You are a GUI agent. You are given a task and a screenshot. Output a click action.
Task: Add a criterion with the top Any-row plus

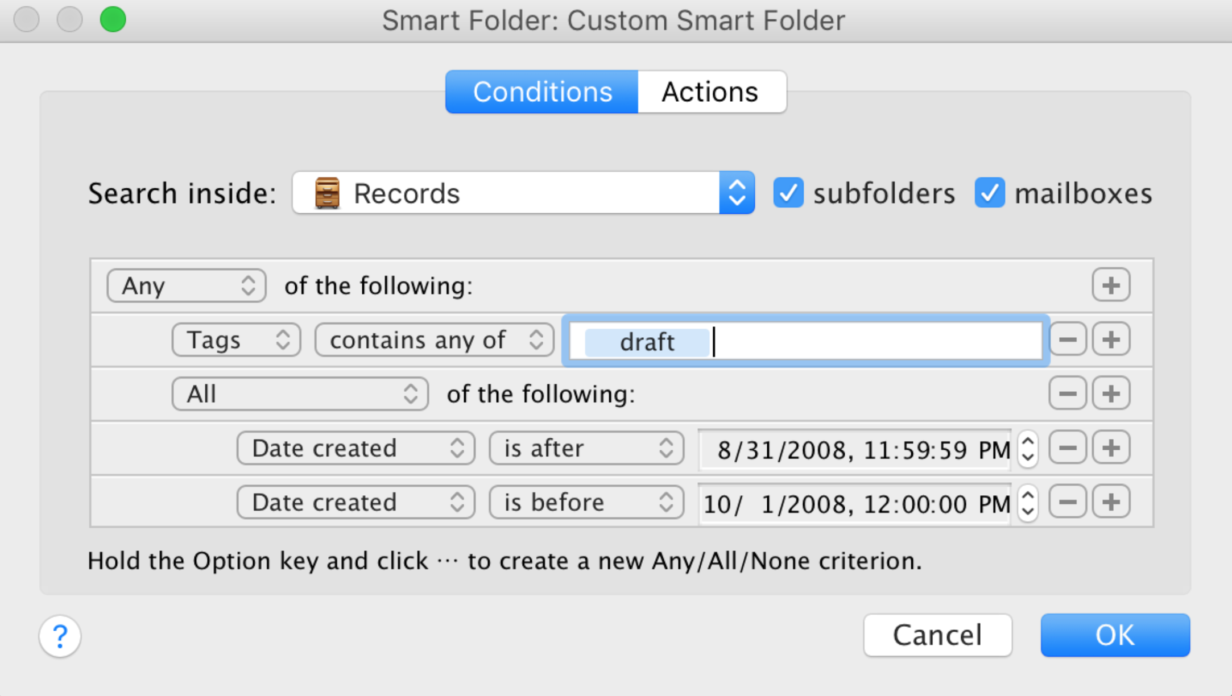point(1111,285)
